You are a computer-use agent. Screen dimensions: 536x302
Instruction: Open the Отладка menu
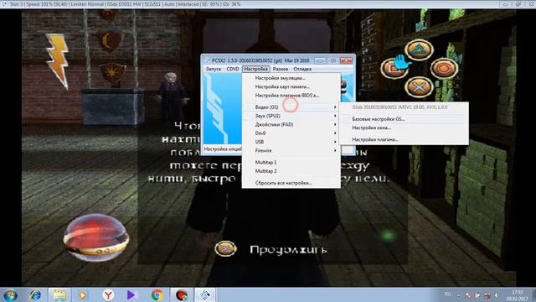pyautogui.click(x=302, y=69)
